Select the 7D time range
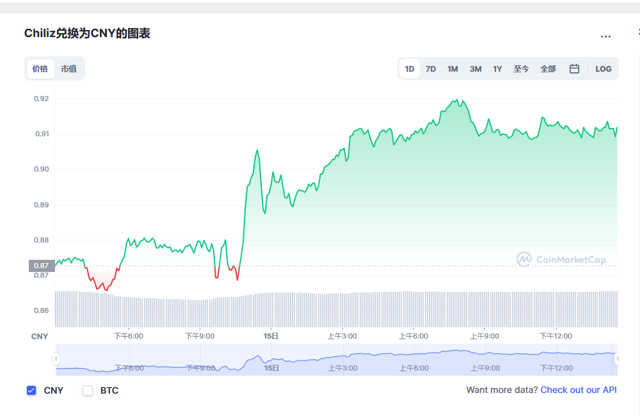This screenshot has width=640, height=416. coord(431,68)
